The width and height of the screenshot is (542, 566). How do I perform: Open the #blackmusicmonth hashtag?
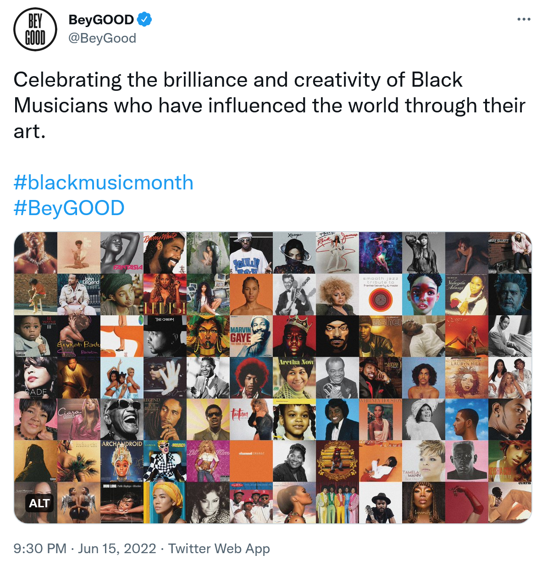[x=104, y=182]
